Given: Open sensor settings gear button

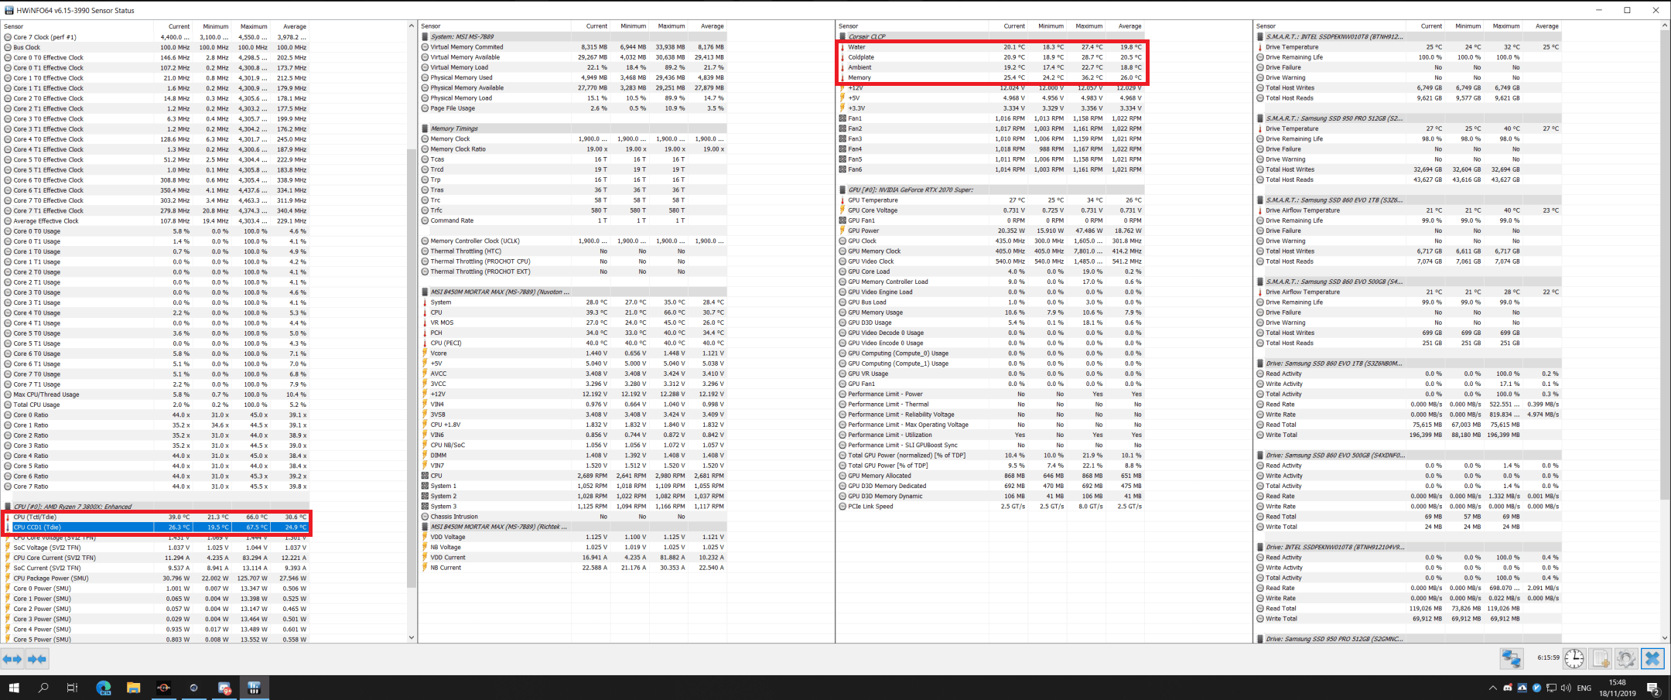Looking at the screenshot, I should [x=1626, y=659].
